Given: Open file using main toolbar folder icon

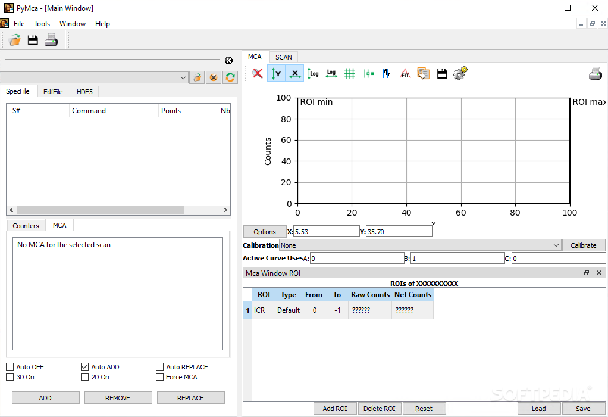Looking at the screenshot, I should point(15,40).
